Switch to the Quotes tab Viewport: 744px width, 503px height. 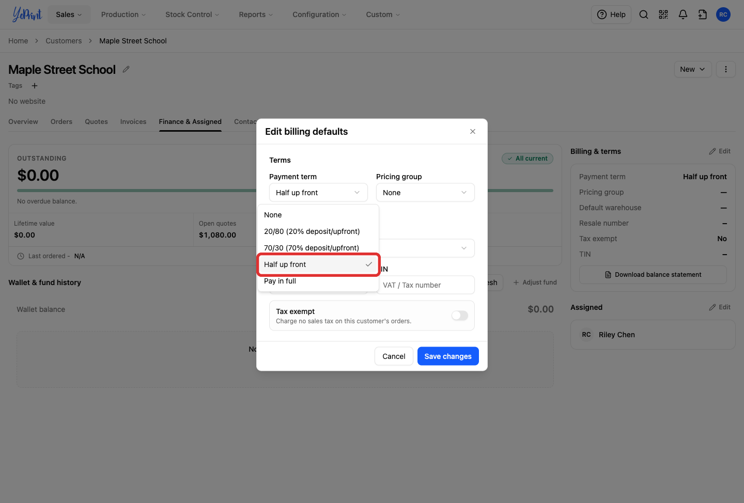(x=97, y=122)
